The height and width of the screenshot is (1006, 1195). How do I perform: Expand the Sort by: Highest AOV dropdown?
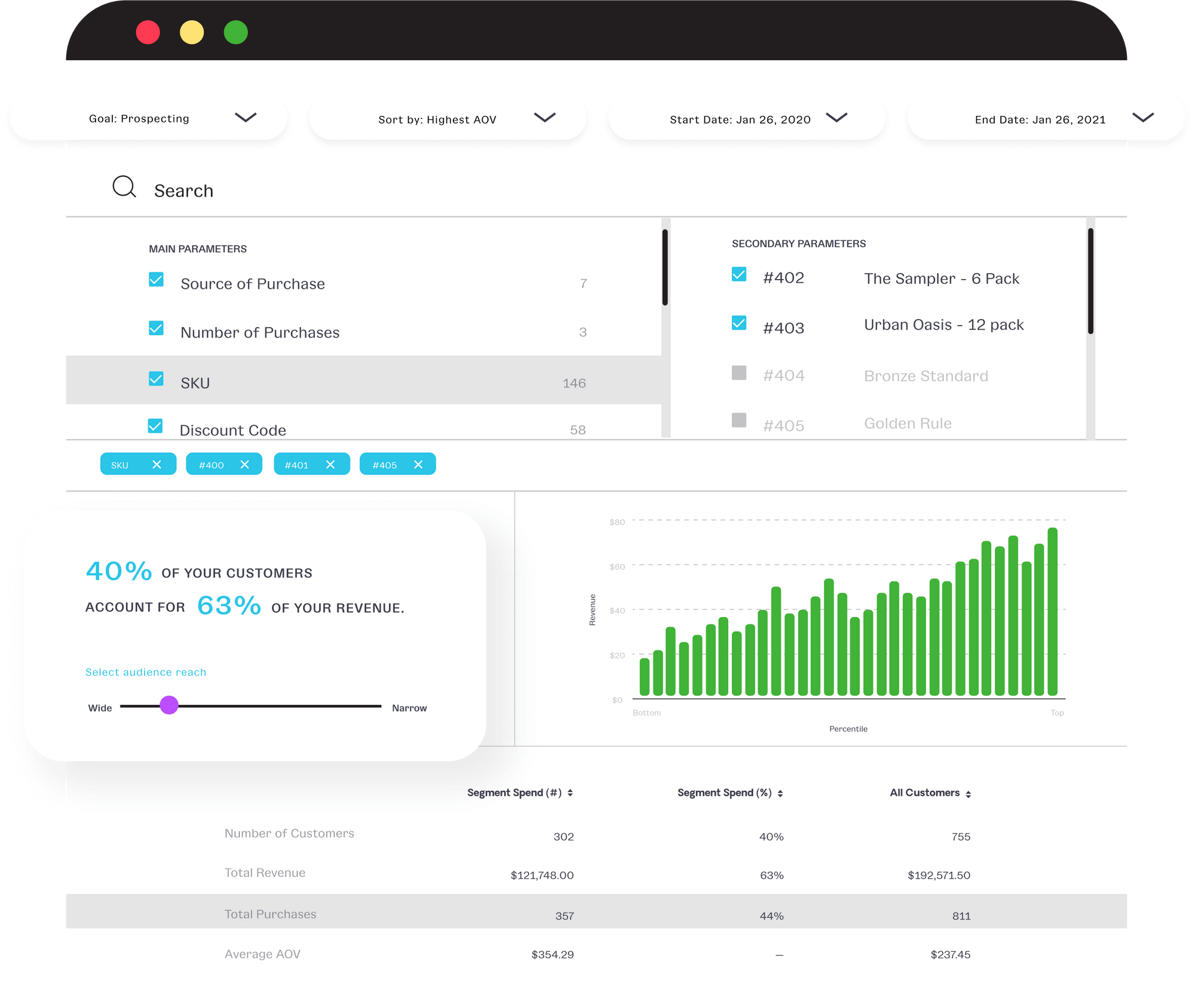pyautogui.click(x=544, y=117)
